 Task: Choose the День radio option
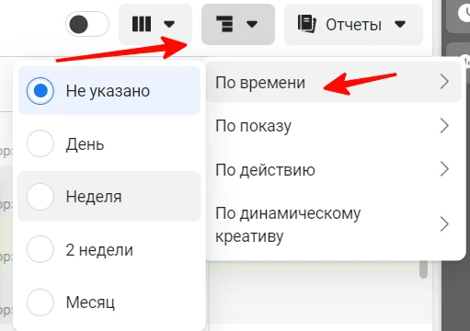click(40, 143)
